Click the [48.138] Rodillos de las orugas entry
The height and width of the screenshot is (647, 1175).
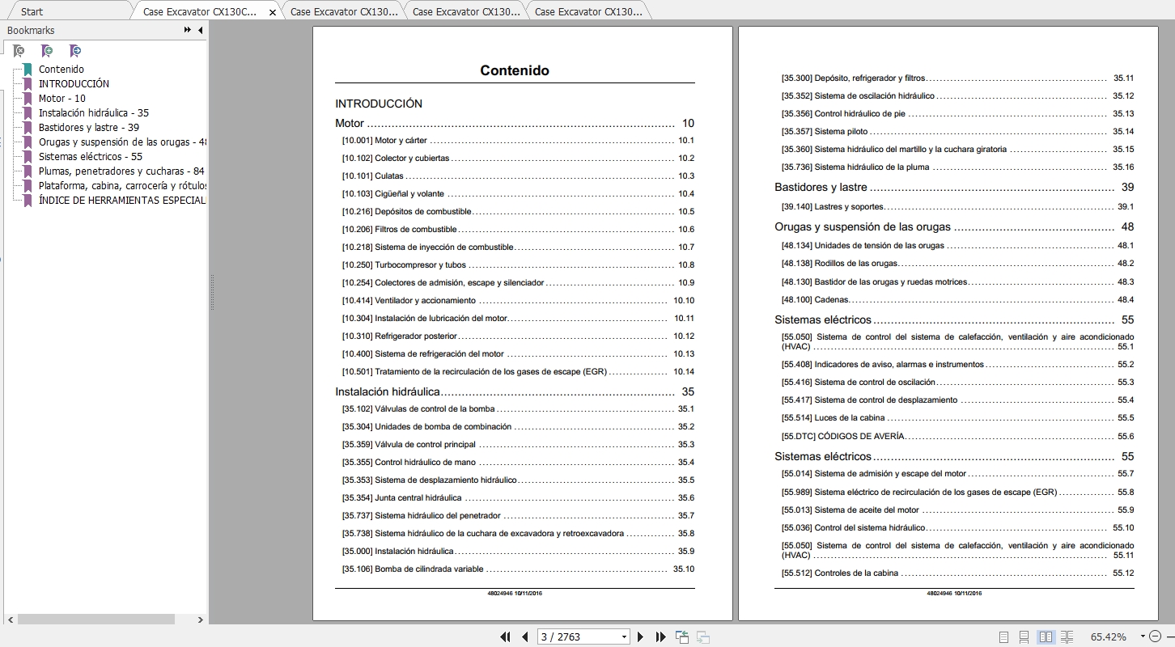957,264
